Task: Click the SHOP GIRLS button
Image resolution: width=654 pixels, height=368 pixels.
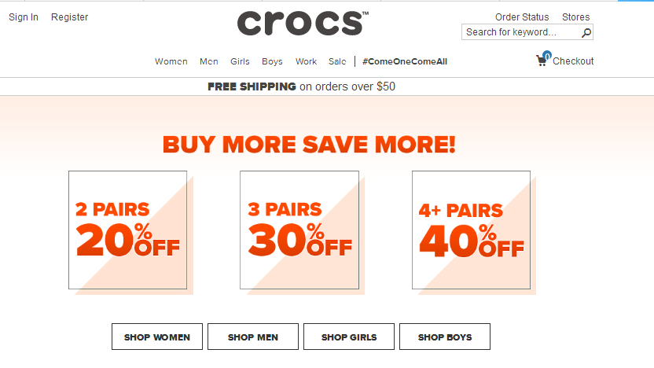Action: coord(349,337)
